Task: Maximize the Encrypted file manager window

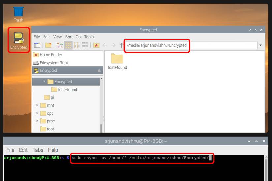Action: coord(255,30)
